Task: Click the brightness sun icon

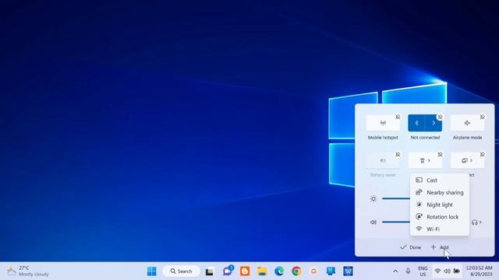Action: pos(373,199)
